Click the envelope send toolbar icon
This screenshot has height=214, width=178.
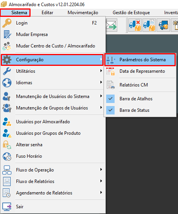tap(112, 25)
